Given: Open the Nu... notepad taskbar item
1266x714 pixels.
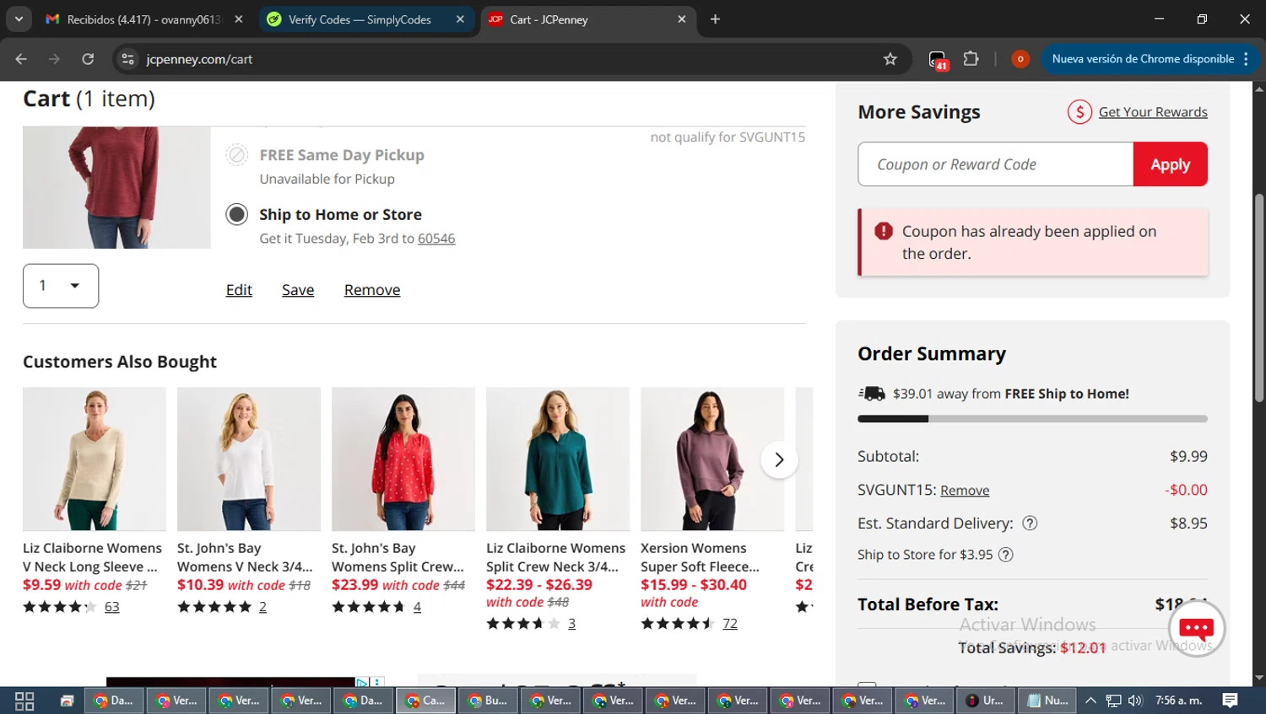Looking at the screenshot, I should click(x=1048, y=701).
